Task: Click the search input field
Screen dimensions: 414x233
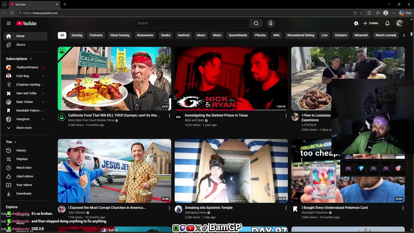Action: click(191, 23)
